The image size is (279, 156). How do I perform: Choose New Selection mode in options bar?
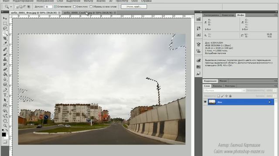[x=17, y=7]
